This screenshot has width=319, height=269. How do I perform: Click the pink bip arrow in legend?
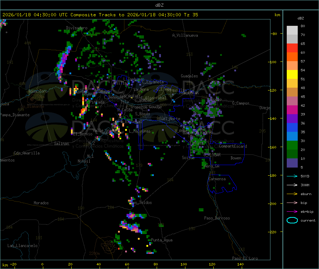click(x=292, y=203)
